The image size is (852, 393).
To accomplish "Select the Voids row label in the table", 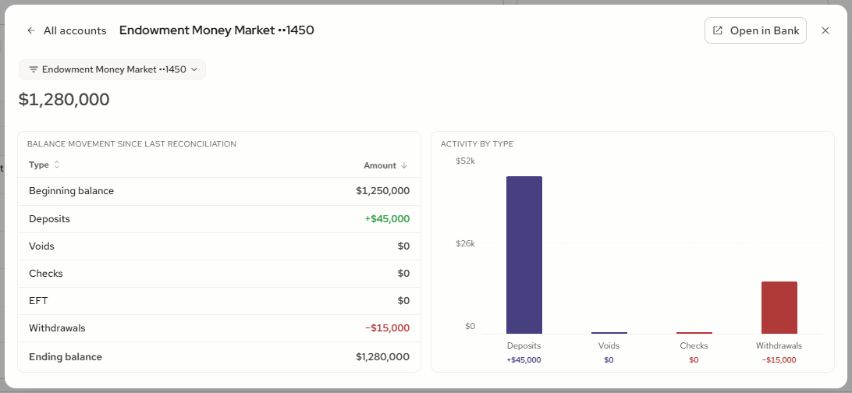I will click(41, 246).
